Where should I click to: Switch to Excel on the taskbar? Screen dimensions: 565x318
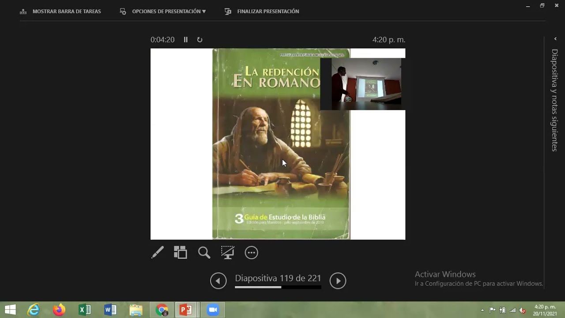click(x=84, y=310)
